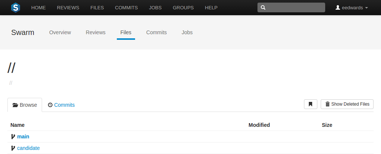This screenshot has width=381, height=154.
Task: Click the large // page heading
Action: tap(12, 68)
